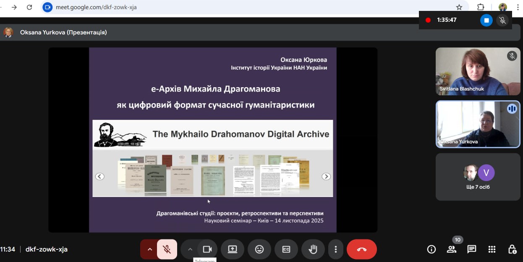Stop the screen recording with blue button

[x=486, y=20]
